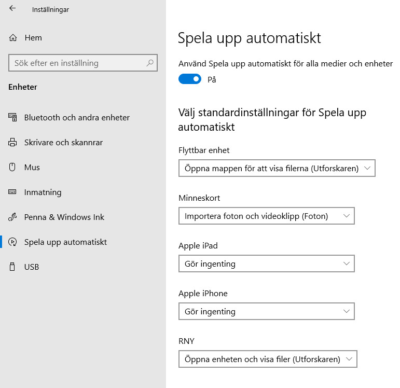Go to Hem settings home
The width and height of the screenshot is (400, 388).
pyautogui.click(x=33, y=38)
